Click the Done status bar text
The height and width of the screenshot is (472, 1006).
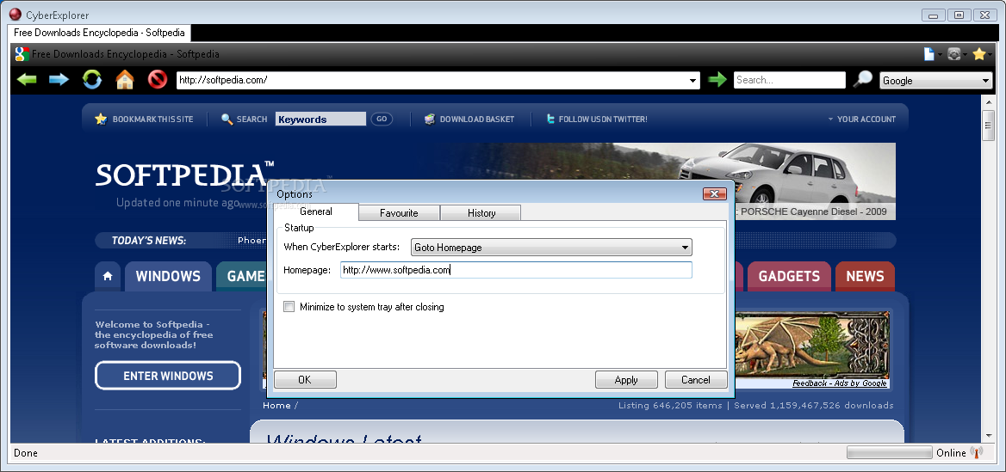point(26,453)
